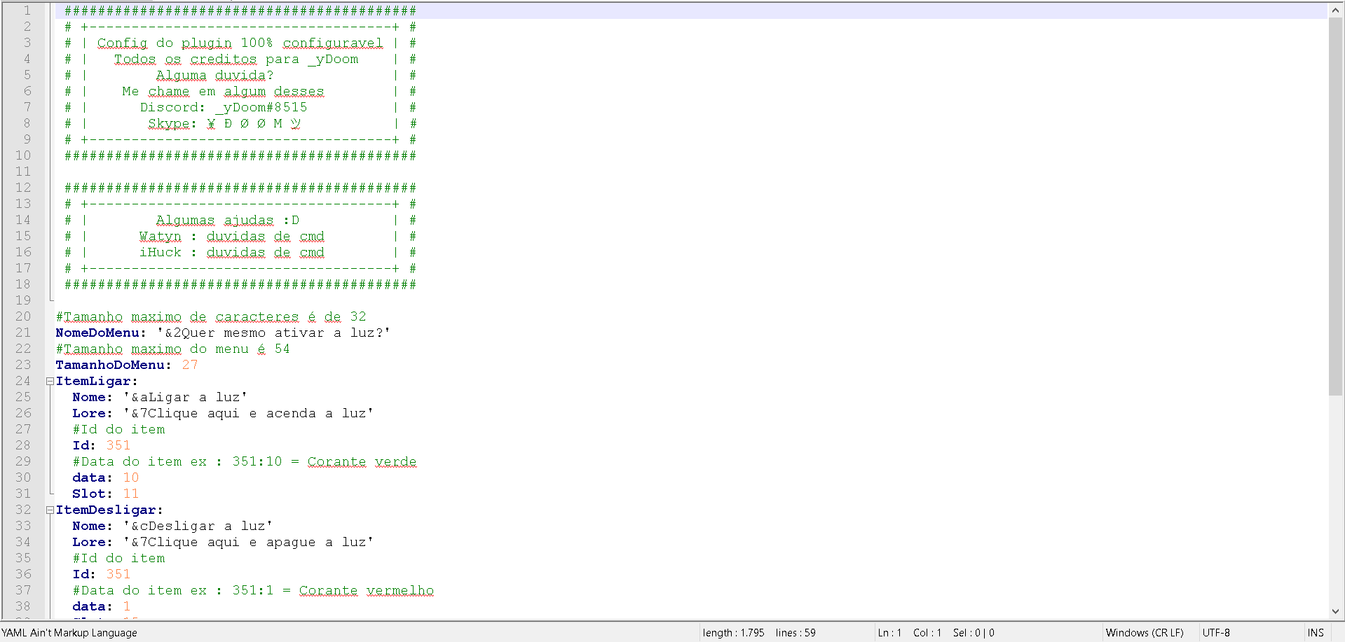Select line number 21 in the margin

click(23, 333)
